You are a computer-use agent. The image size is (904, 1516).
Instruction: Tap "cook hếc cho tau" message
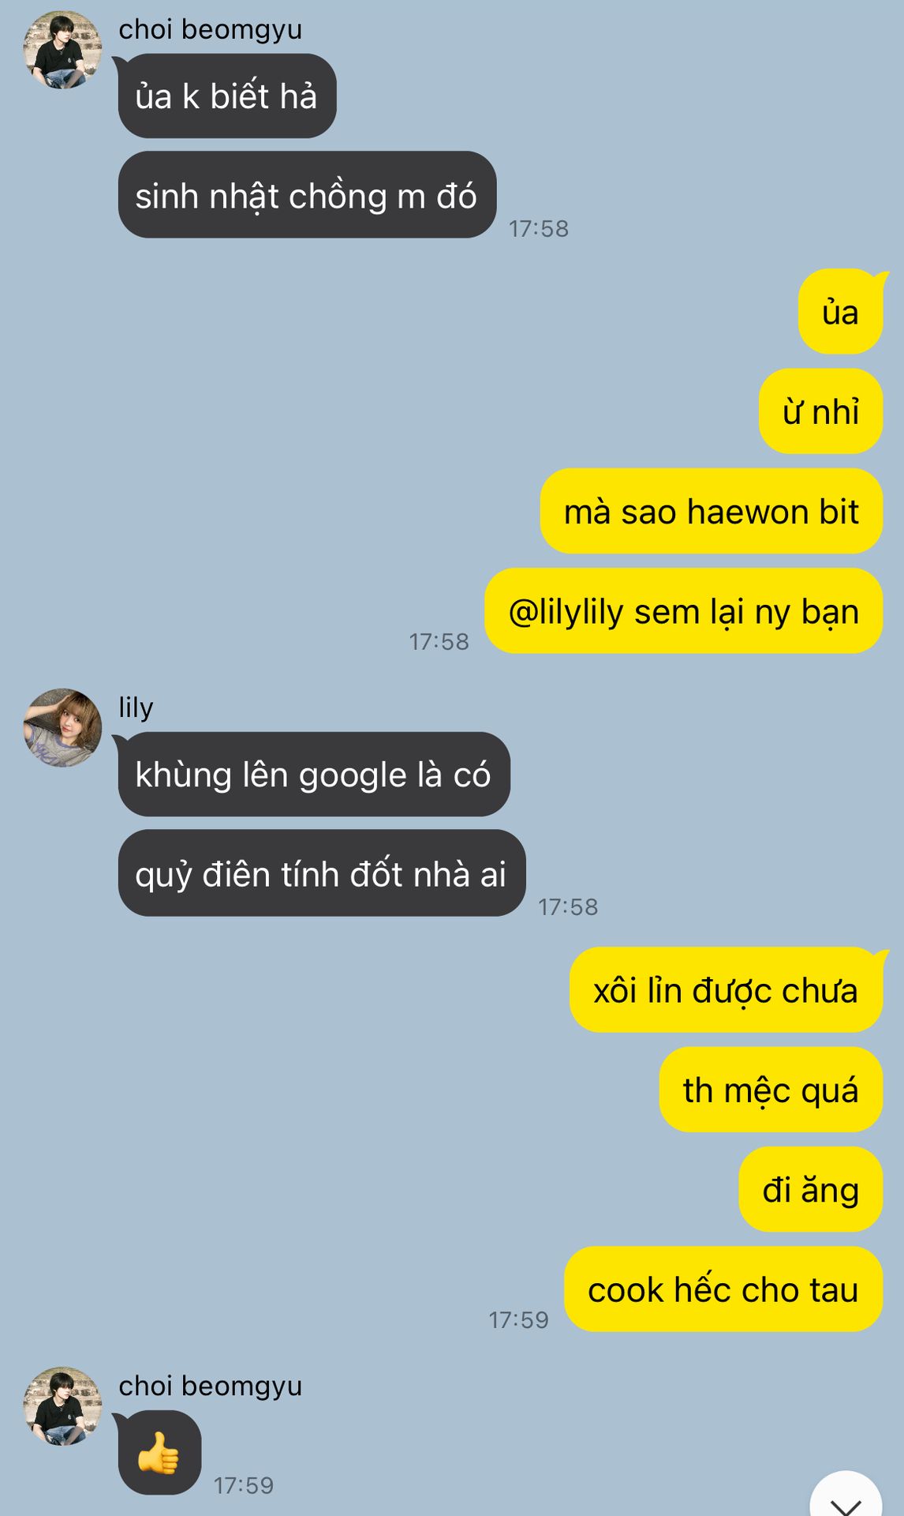click(723, 1289)
